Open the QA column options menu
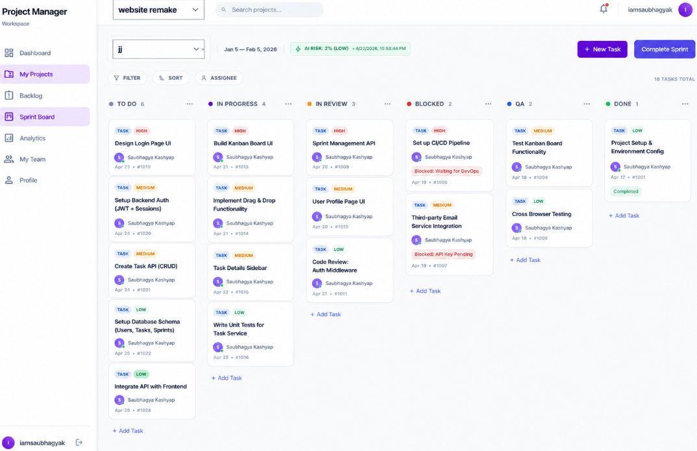Image resolution: width=697 pixels, height=451 pixels. (587, 104)
